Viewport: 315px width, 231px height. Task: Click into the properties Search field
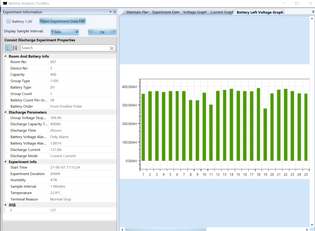tap(65, 48)
